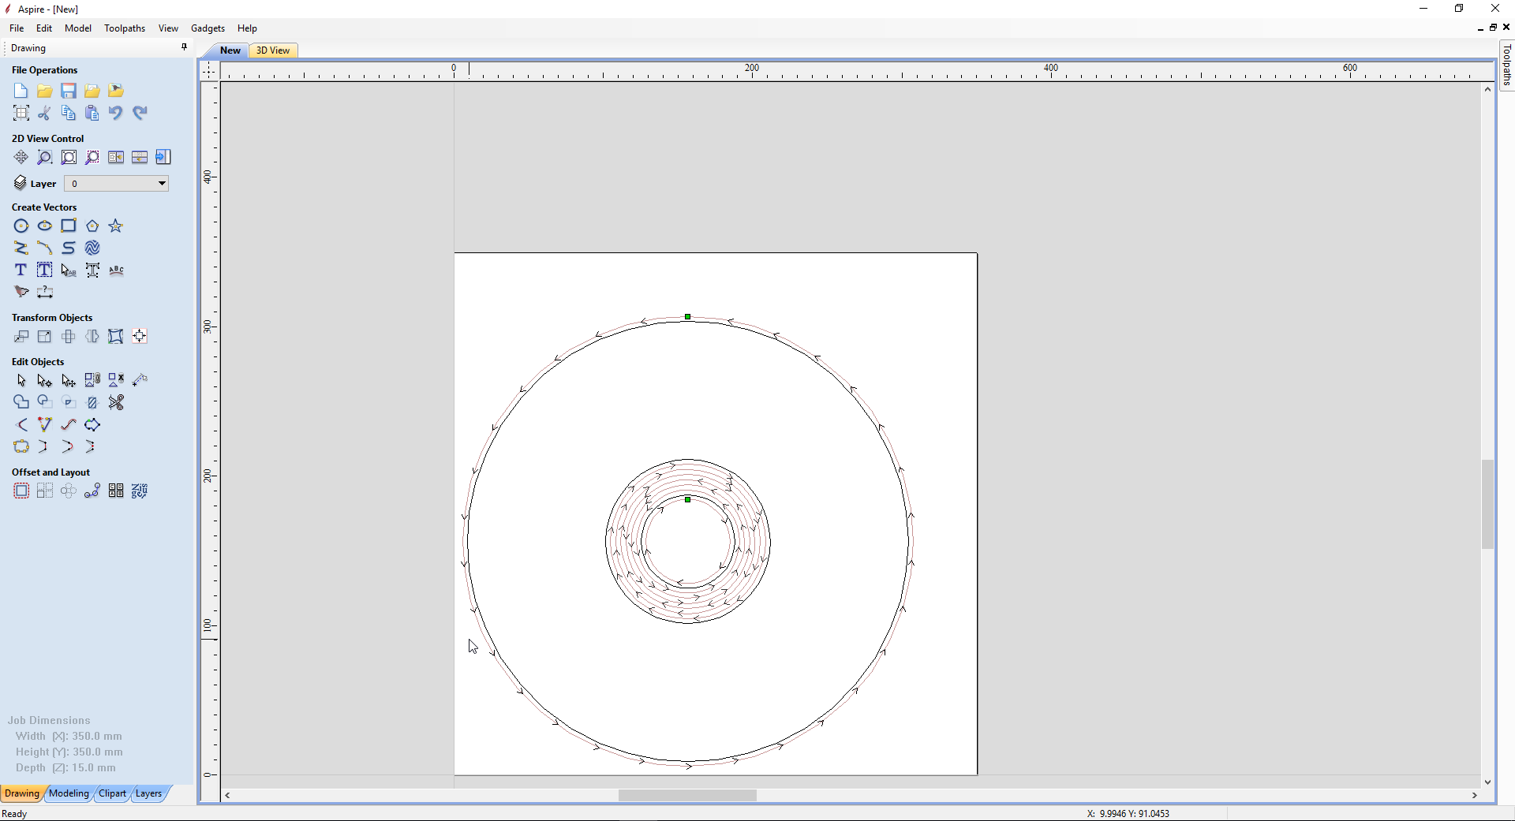Select the Draw Star tool

pos(116,226)
